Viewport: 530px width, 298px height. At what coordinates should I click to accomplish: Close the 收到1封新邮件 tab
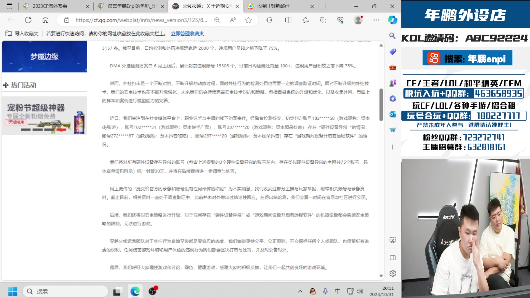pos(312,6)
